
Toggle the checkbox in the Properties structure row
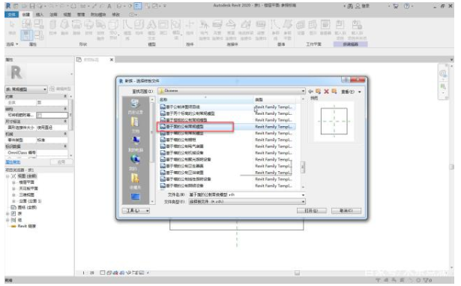tap(40, 115)
